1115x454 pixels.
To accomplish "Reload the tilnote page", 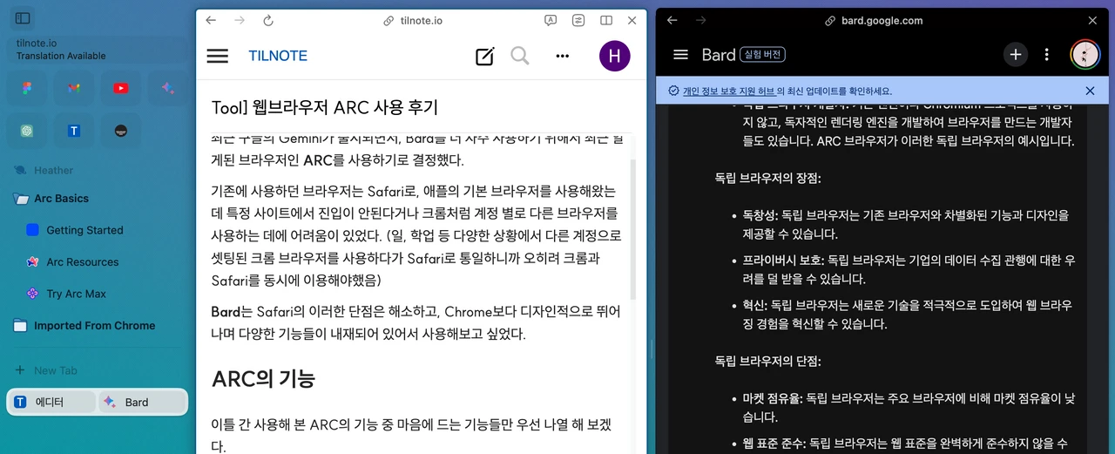I will pos(268,20).
